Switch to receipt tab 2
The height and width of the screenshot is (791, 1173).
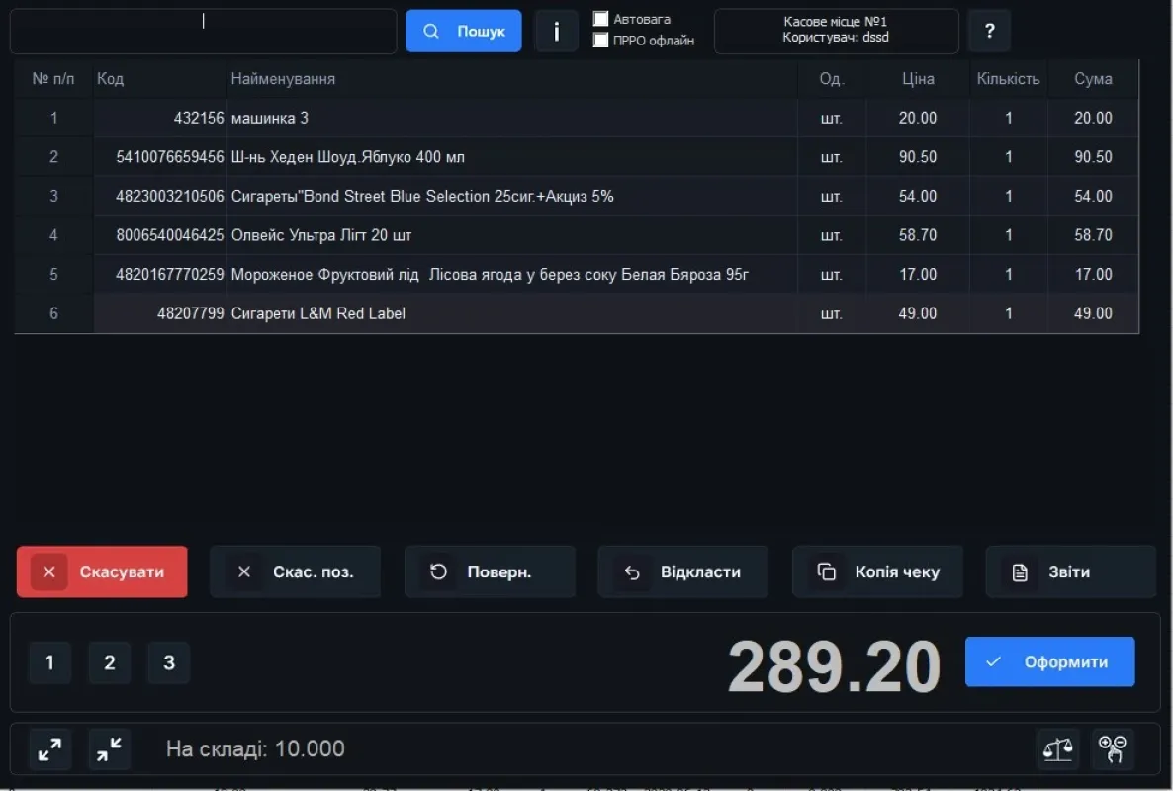(x=110, y=662)
